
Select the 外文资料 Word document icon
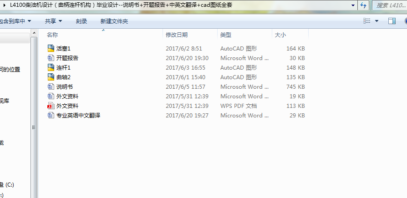coord(51,96)
